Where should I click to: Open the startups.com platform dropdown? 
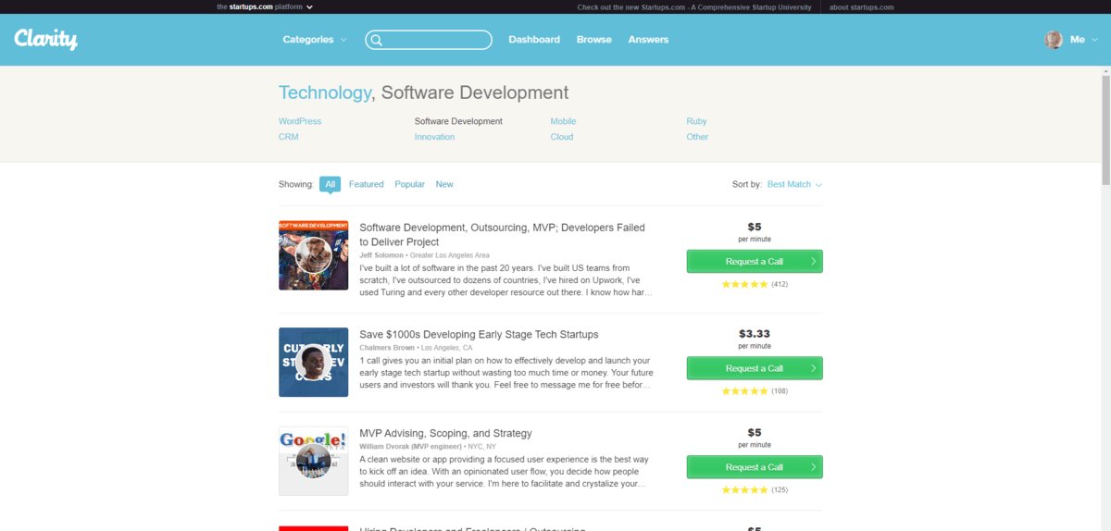266,6
